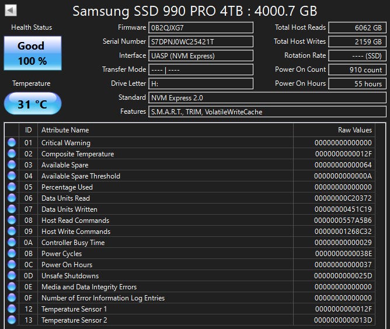Select the Temperature Sensor 1 attribute name

(74, 309)
